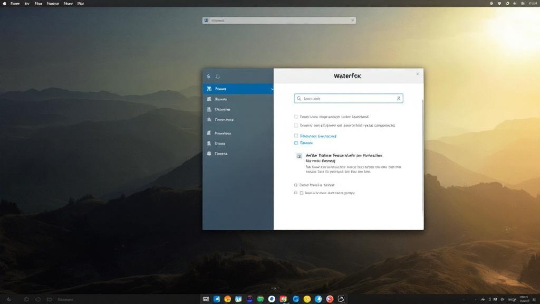
Task: Toggle the first checkbox below the search box
Action: [295, 117]
